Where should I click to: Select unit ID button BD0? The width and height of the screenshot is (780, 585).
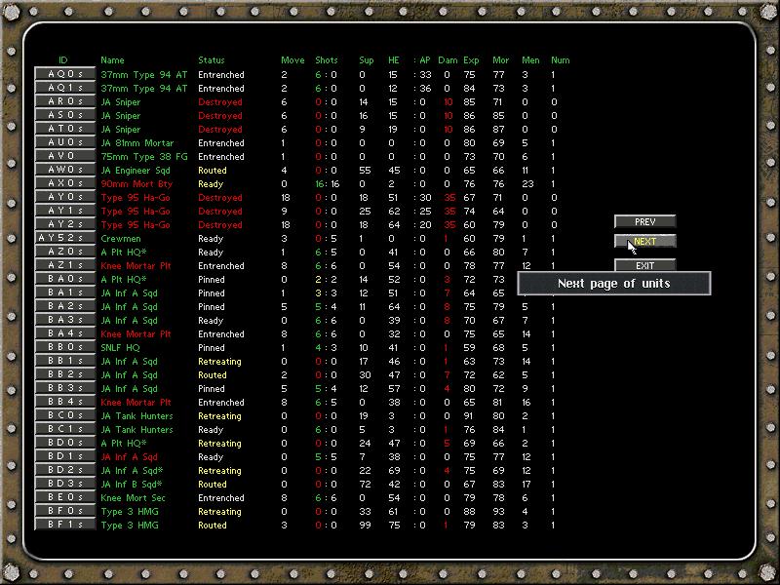pos(65,444)
